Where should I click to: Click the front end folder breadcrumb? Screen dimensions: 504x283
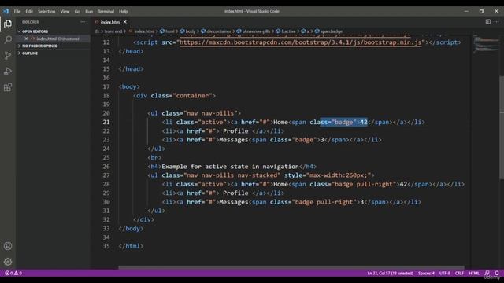point(113,31)
